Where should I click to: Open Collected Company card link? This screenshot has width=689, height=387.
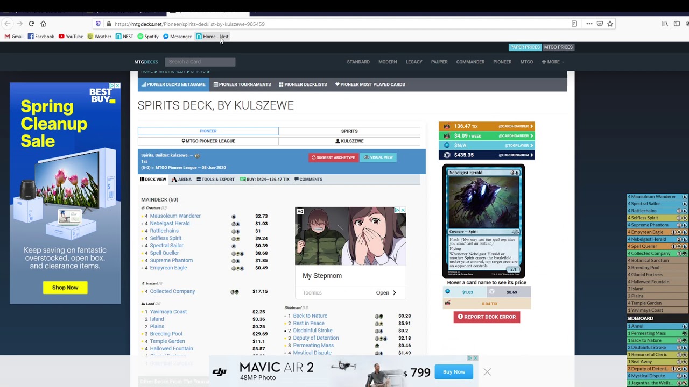172,291
